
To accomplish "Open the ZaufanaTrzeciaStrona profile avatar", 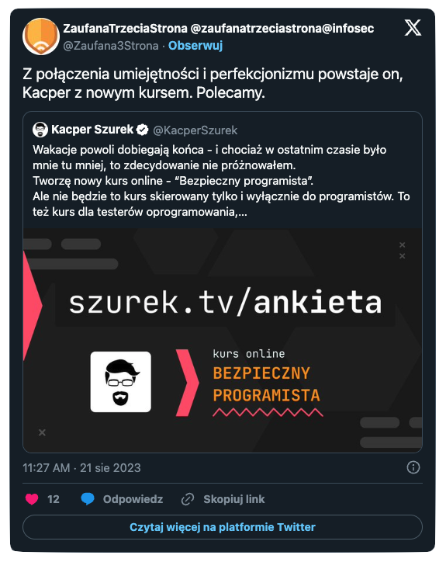I will tap(41, 36).
